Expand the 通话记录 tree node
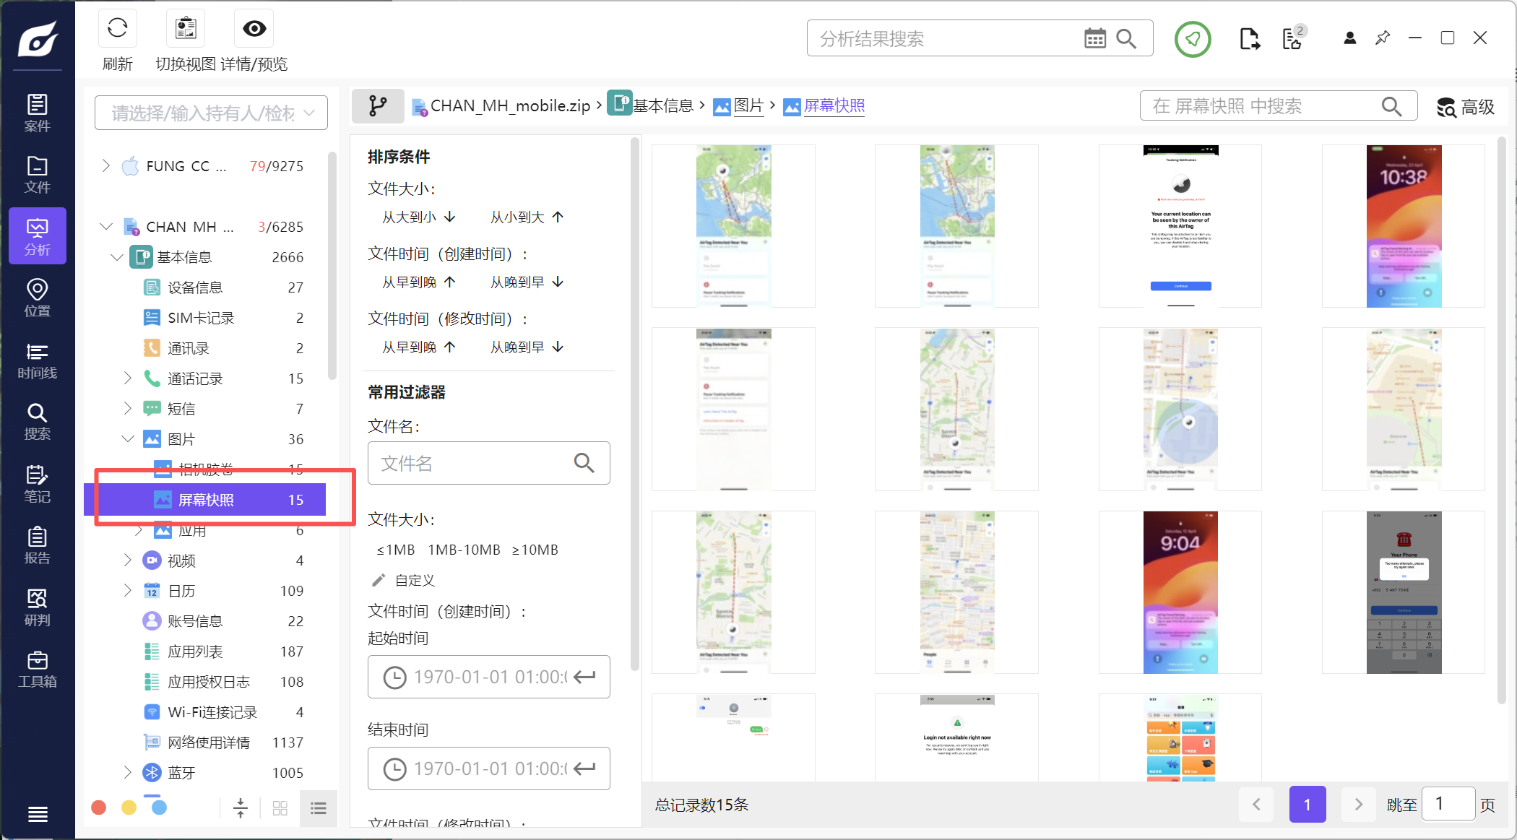This screenshot has height=840, width=1517. click(128, 378)
